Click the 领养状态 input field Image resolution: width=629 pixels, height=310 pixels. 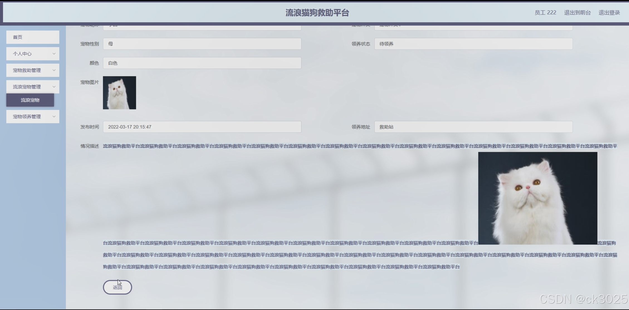coord(473,44)
